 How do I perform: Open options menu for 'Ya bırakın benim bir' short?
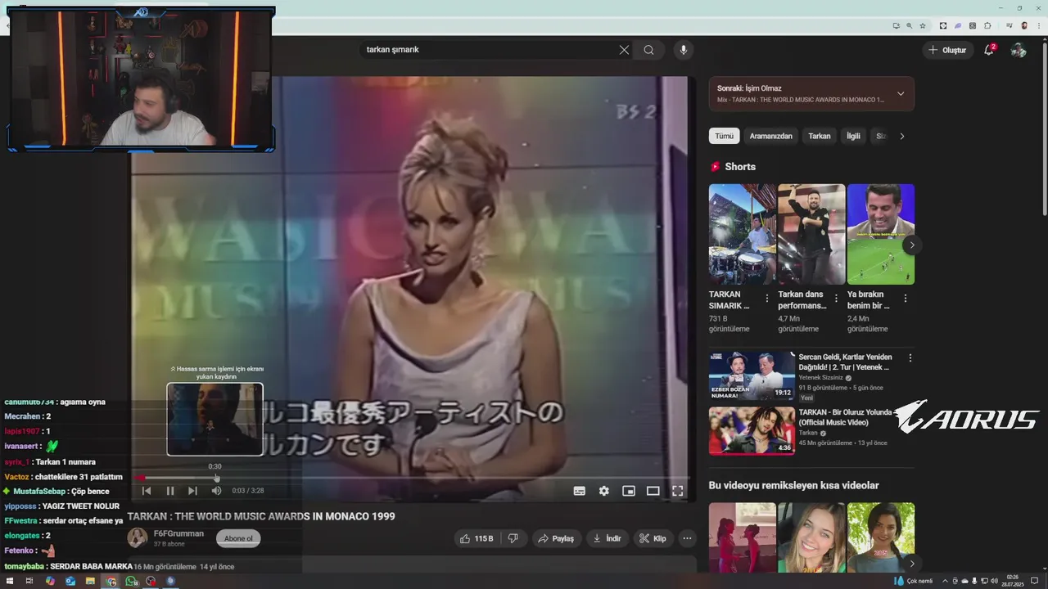[x=906, y=299]
